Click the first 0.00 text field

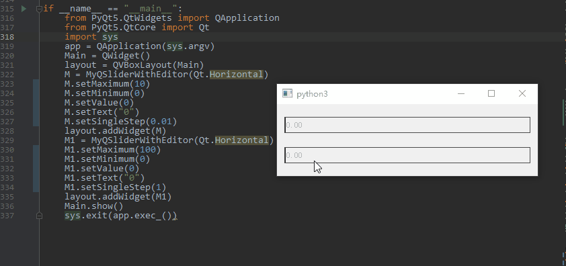point(407,125)
